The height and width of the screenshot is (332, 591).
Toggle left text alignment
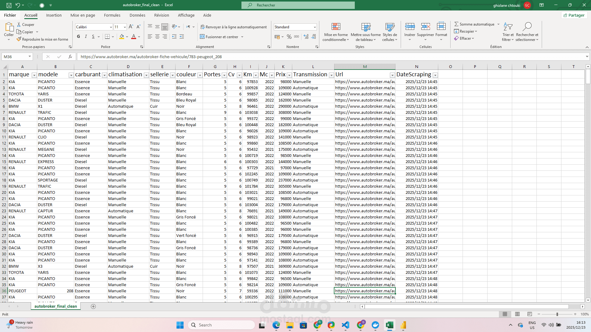(150, 37)
